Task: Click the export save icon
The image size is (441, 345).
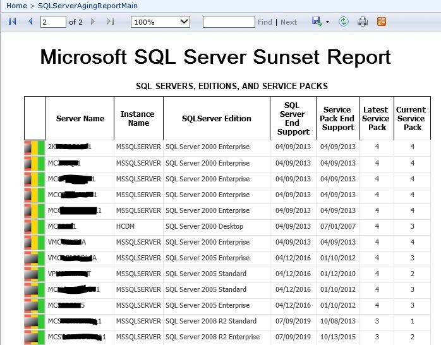Action: [317, 21]
